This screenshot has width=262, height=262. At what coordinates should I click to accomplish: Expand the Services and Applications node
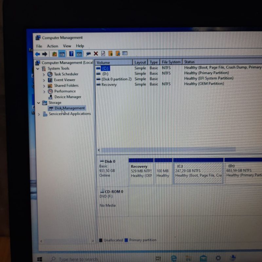[39, 114]
